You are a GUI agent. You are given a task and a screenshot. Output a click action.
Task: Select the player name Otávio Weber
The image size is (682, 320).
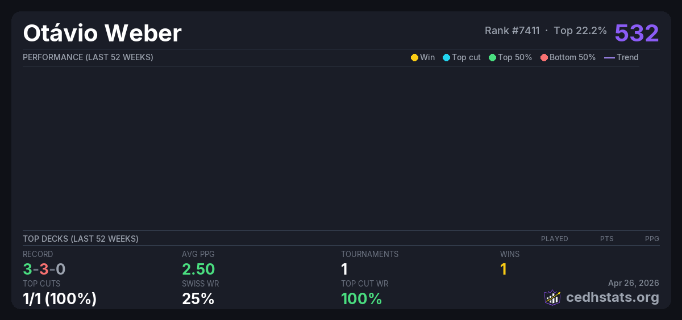[102, 33]
